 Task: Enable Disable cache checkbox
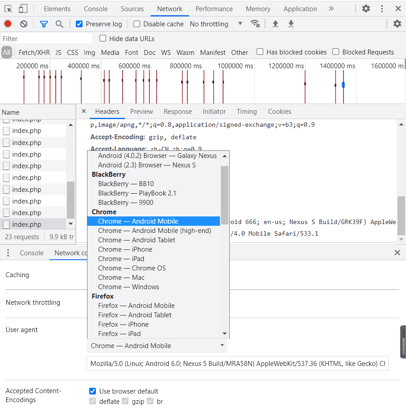tap(137, 24)
